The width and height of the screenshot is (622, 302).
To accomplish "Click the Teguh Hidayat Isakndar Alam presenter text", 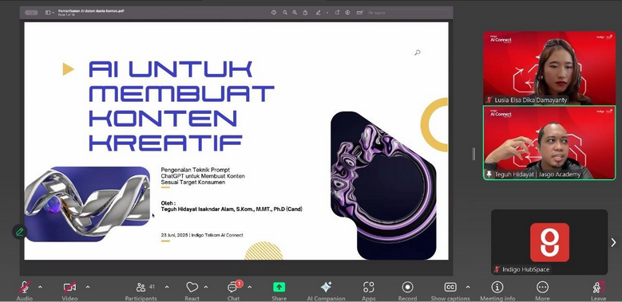I will (x=232, y=209).
